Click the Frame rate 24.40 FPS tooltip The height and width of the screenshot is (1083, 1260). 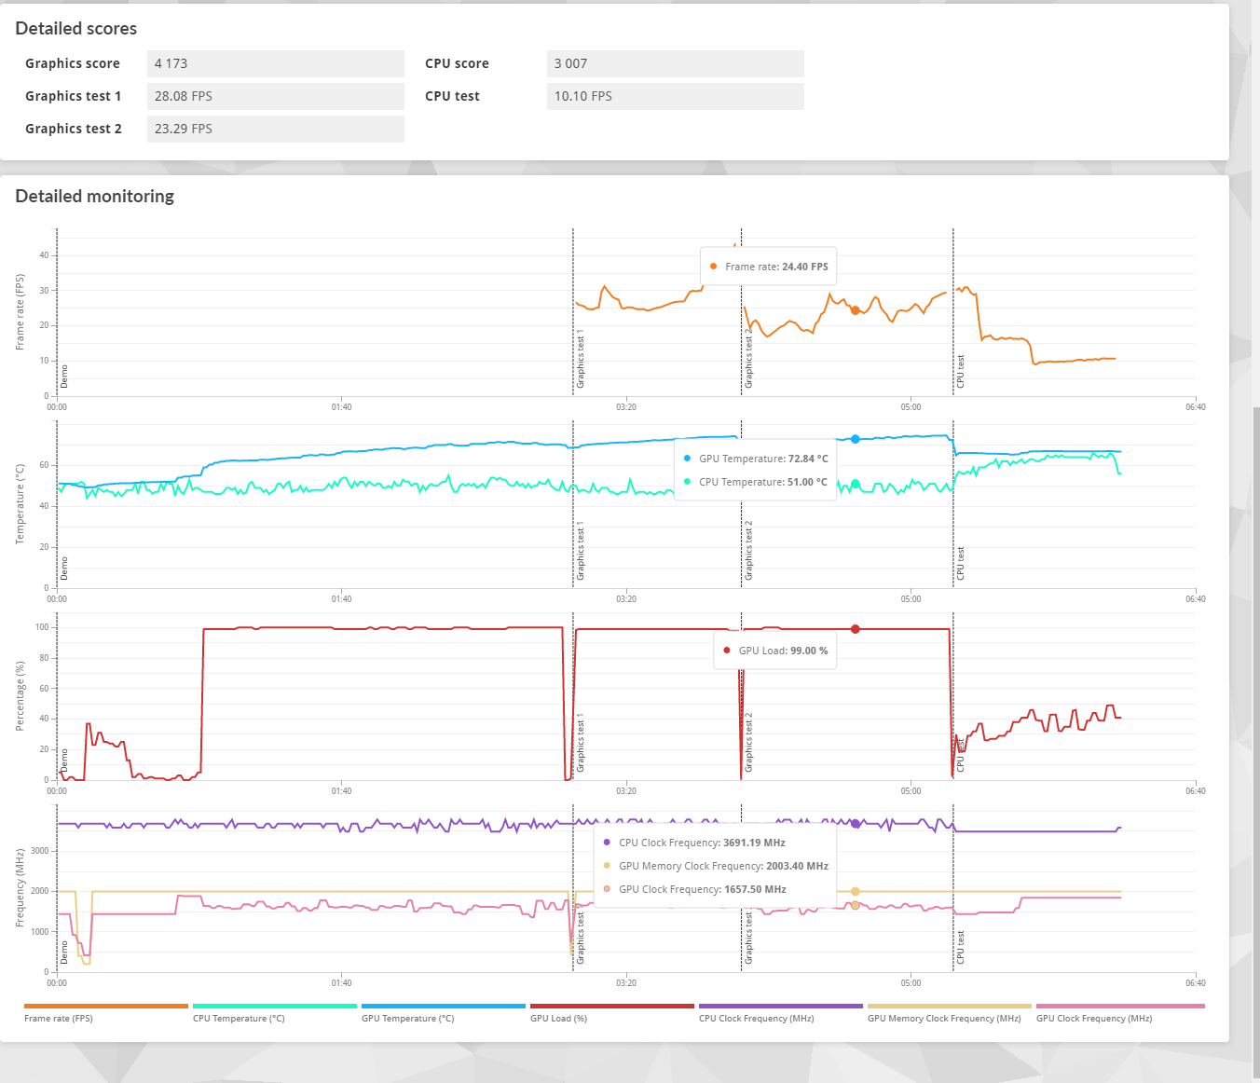768,267
